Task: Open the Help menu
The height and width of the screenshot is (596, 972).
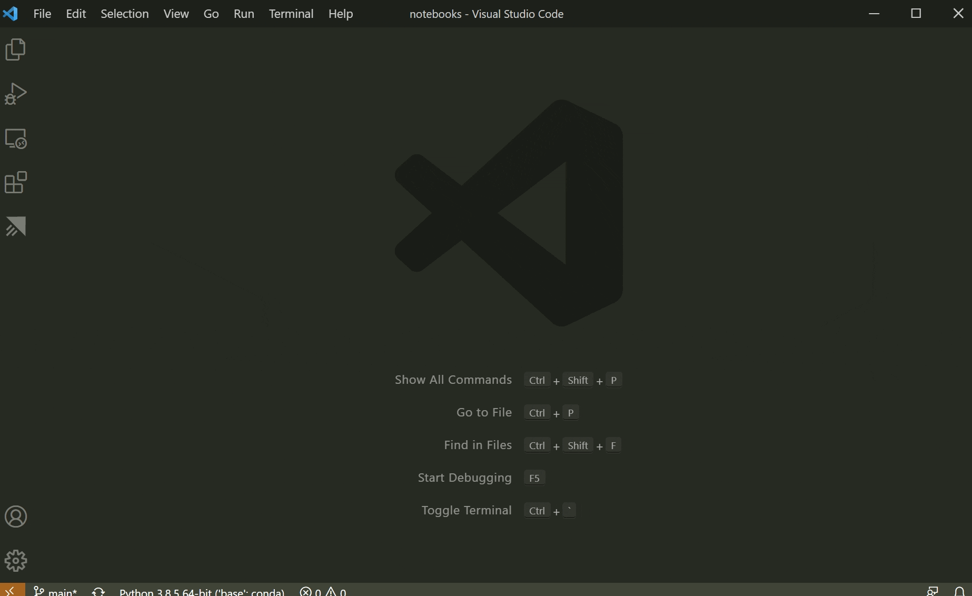Action: click(x=340, y=14)
